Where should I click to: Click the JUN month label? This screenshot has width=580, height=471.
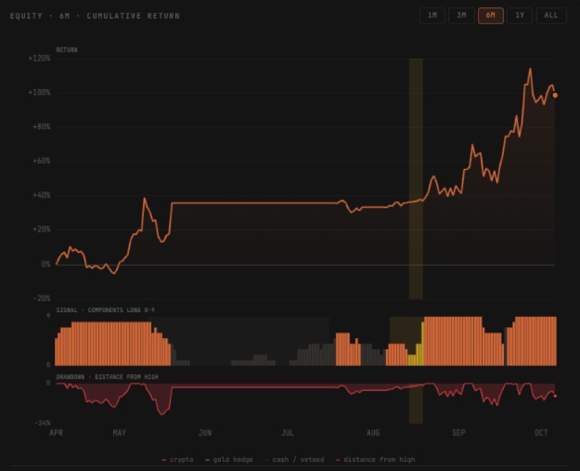pos(205,433)
